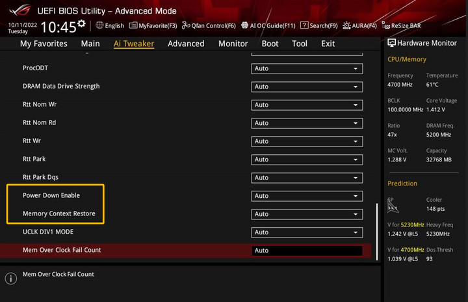Click the Hardware Monitor screen icon
This screenshot has width=468, height=302.
coord(391,43)
